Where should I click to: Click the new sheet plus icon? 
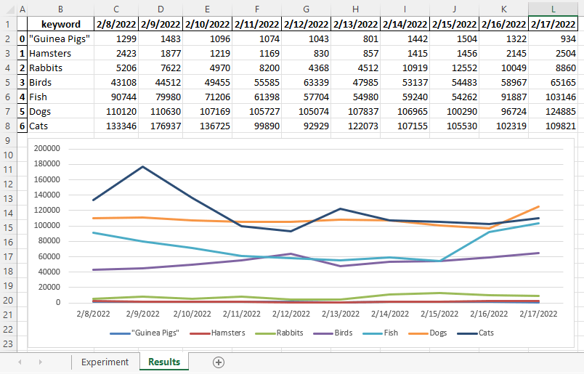(x=219, y=362)
